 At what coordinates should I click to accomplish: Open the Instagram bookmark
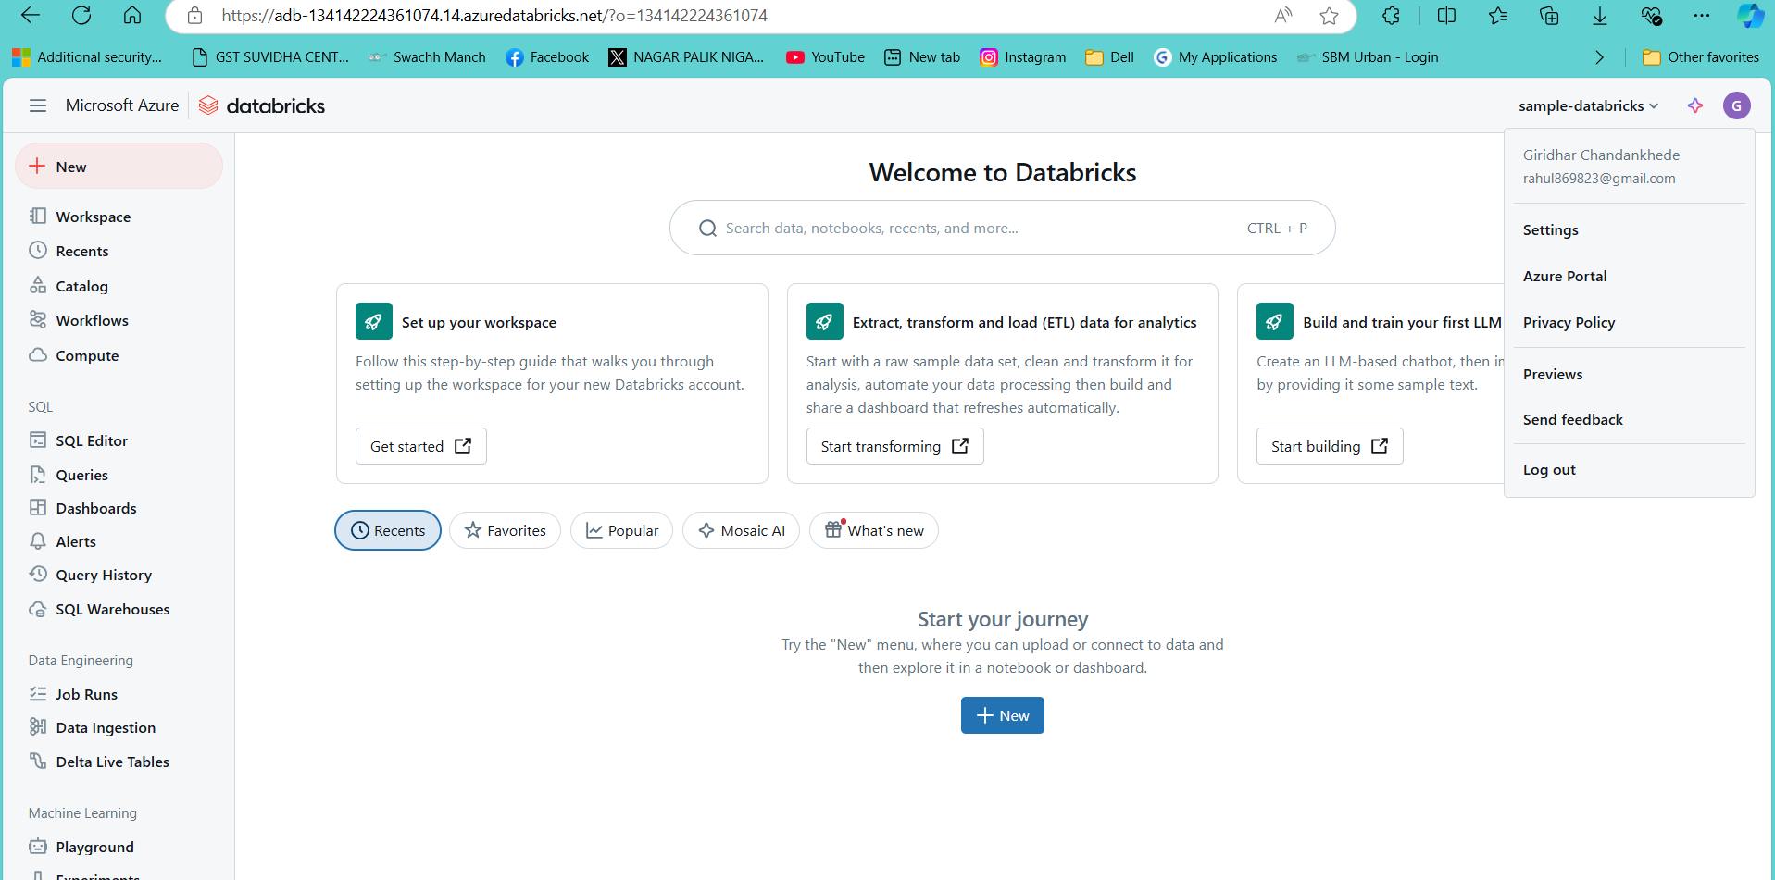1023,57
